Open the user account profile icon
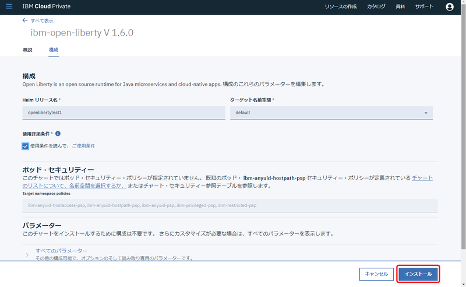The width and height of the screenshot is (466, 287). [x=449, y=6]
